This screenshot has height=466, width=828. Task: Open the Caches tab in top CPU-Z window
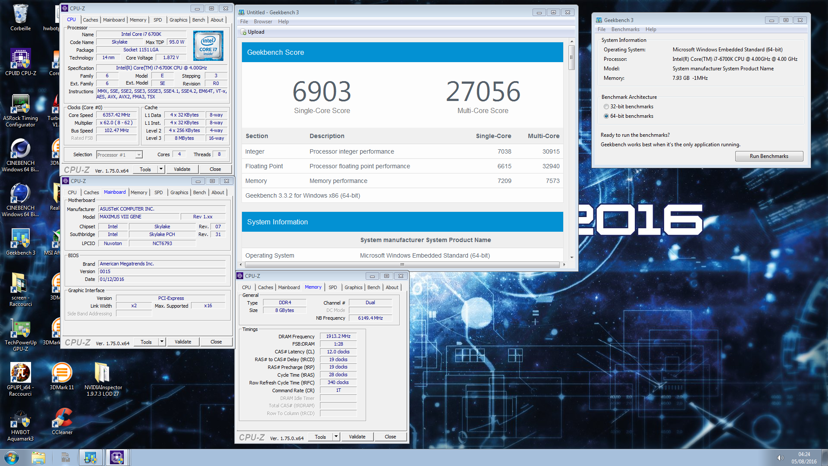[91, 20]
